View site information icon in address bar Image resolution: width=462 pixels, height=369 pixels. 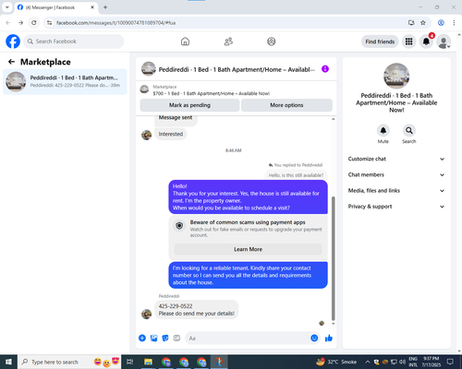pos(49,23)
